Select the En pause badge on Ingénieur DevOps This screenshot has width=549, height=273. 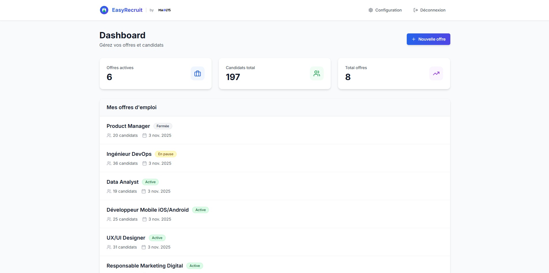pyautogui.click(x=165, y=154)
